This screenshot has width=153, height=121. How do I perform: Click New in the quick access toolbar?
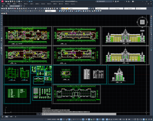click(6, 1)
